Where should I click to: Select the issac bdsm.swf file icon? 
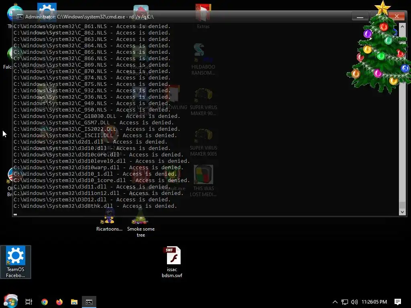point(172,262)
